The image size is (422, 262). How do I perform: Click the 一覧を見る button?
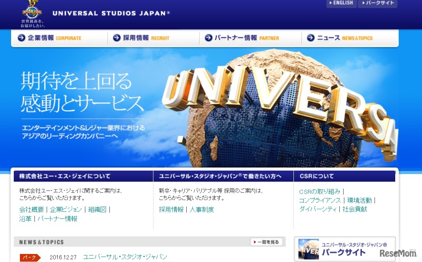point(267,242)
